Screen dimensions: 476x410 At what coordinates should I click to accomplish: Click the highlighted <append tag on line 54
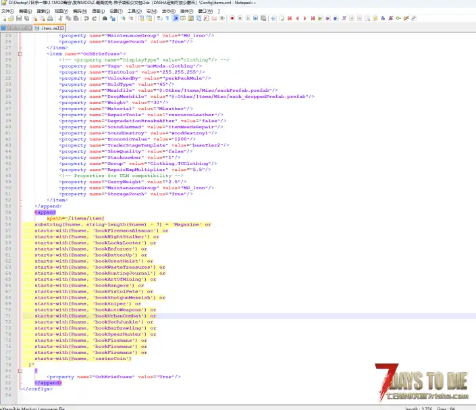tap(45, 212)
